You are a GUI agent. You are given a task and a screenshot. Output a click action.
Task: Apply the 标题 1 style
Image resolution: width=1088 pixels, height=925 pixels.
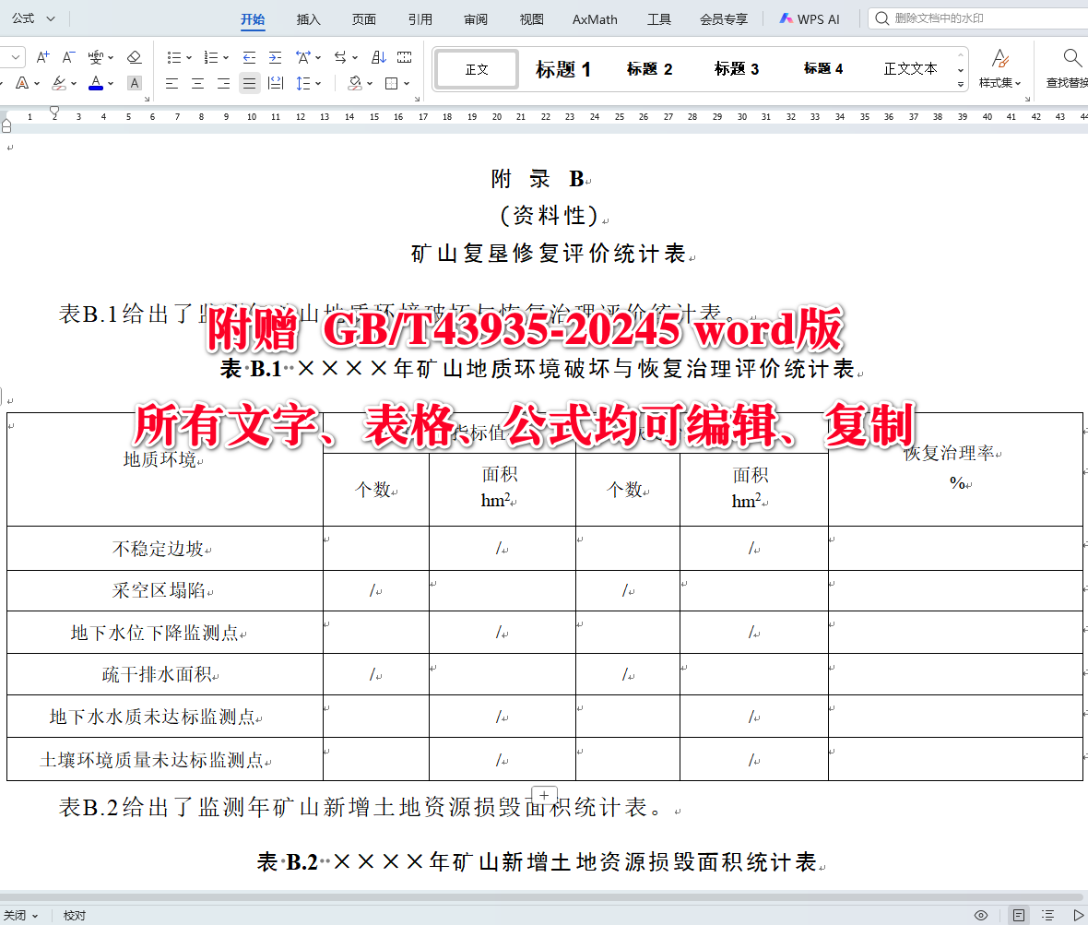click(x=563, y=68)
